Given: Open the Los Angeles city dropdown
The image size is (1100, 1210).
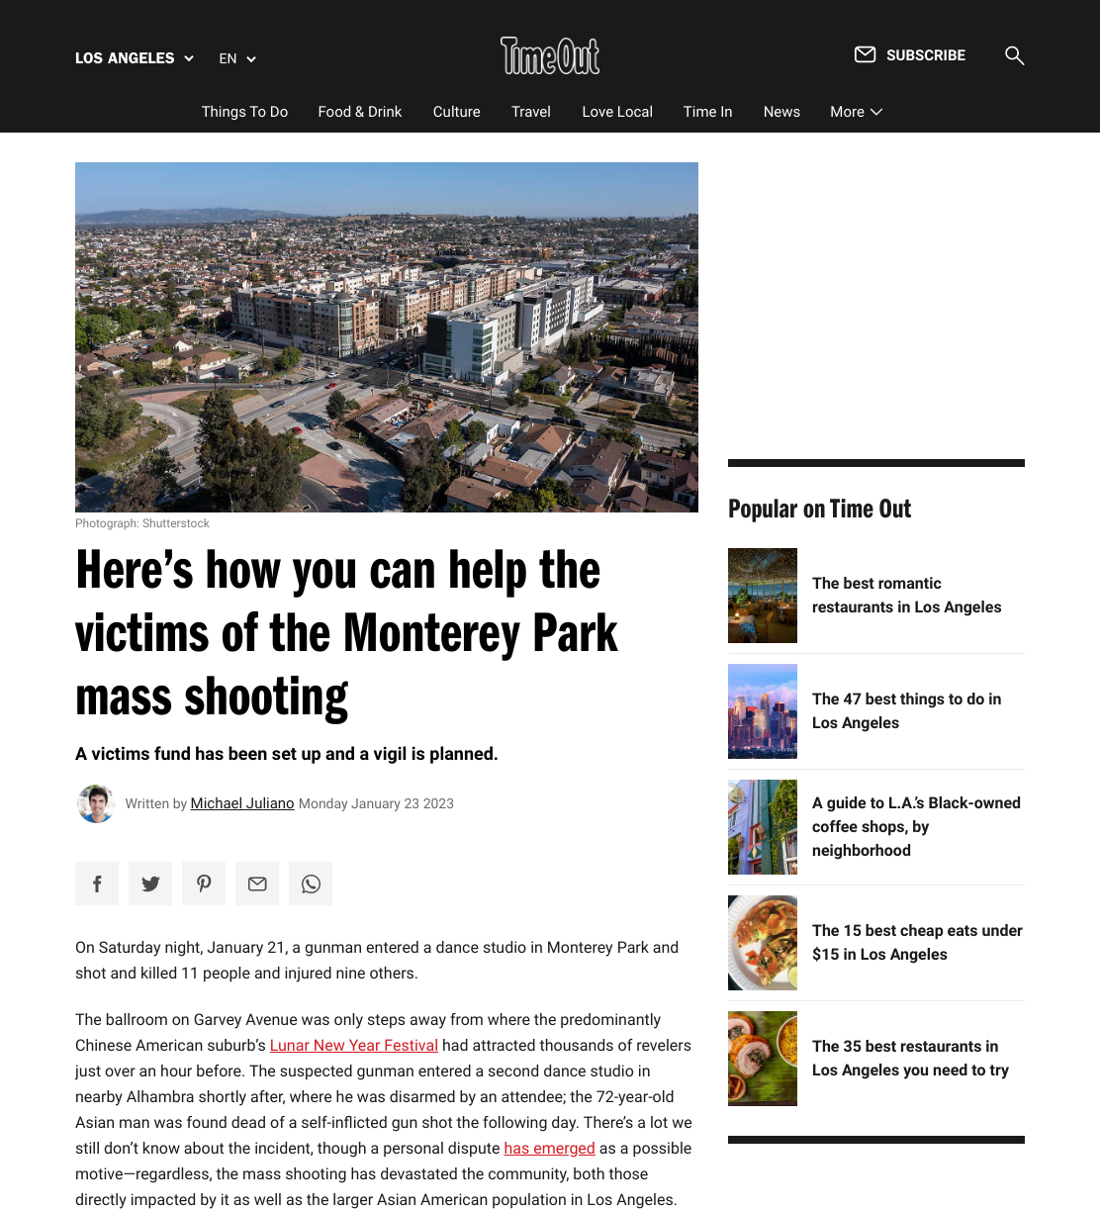Looking at the screenshot, I should tap(135, 58).
